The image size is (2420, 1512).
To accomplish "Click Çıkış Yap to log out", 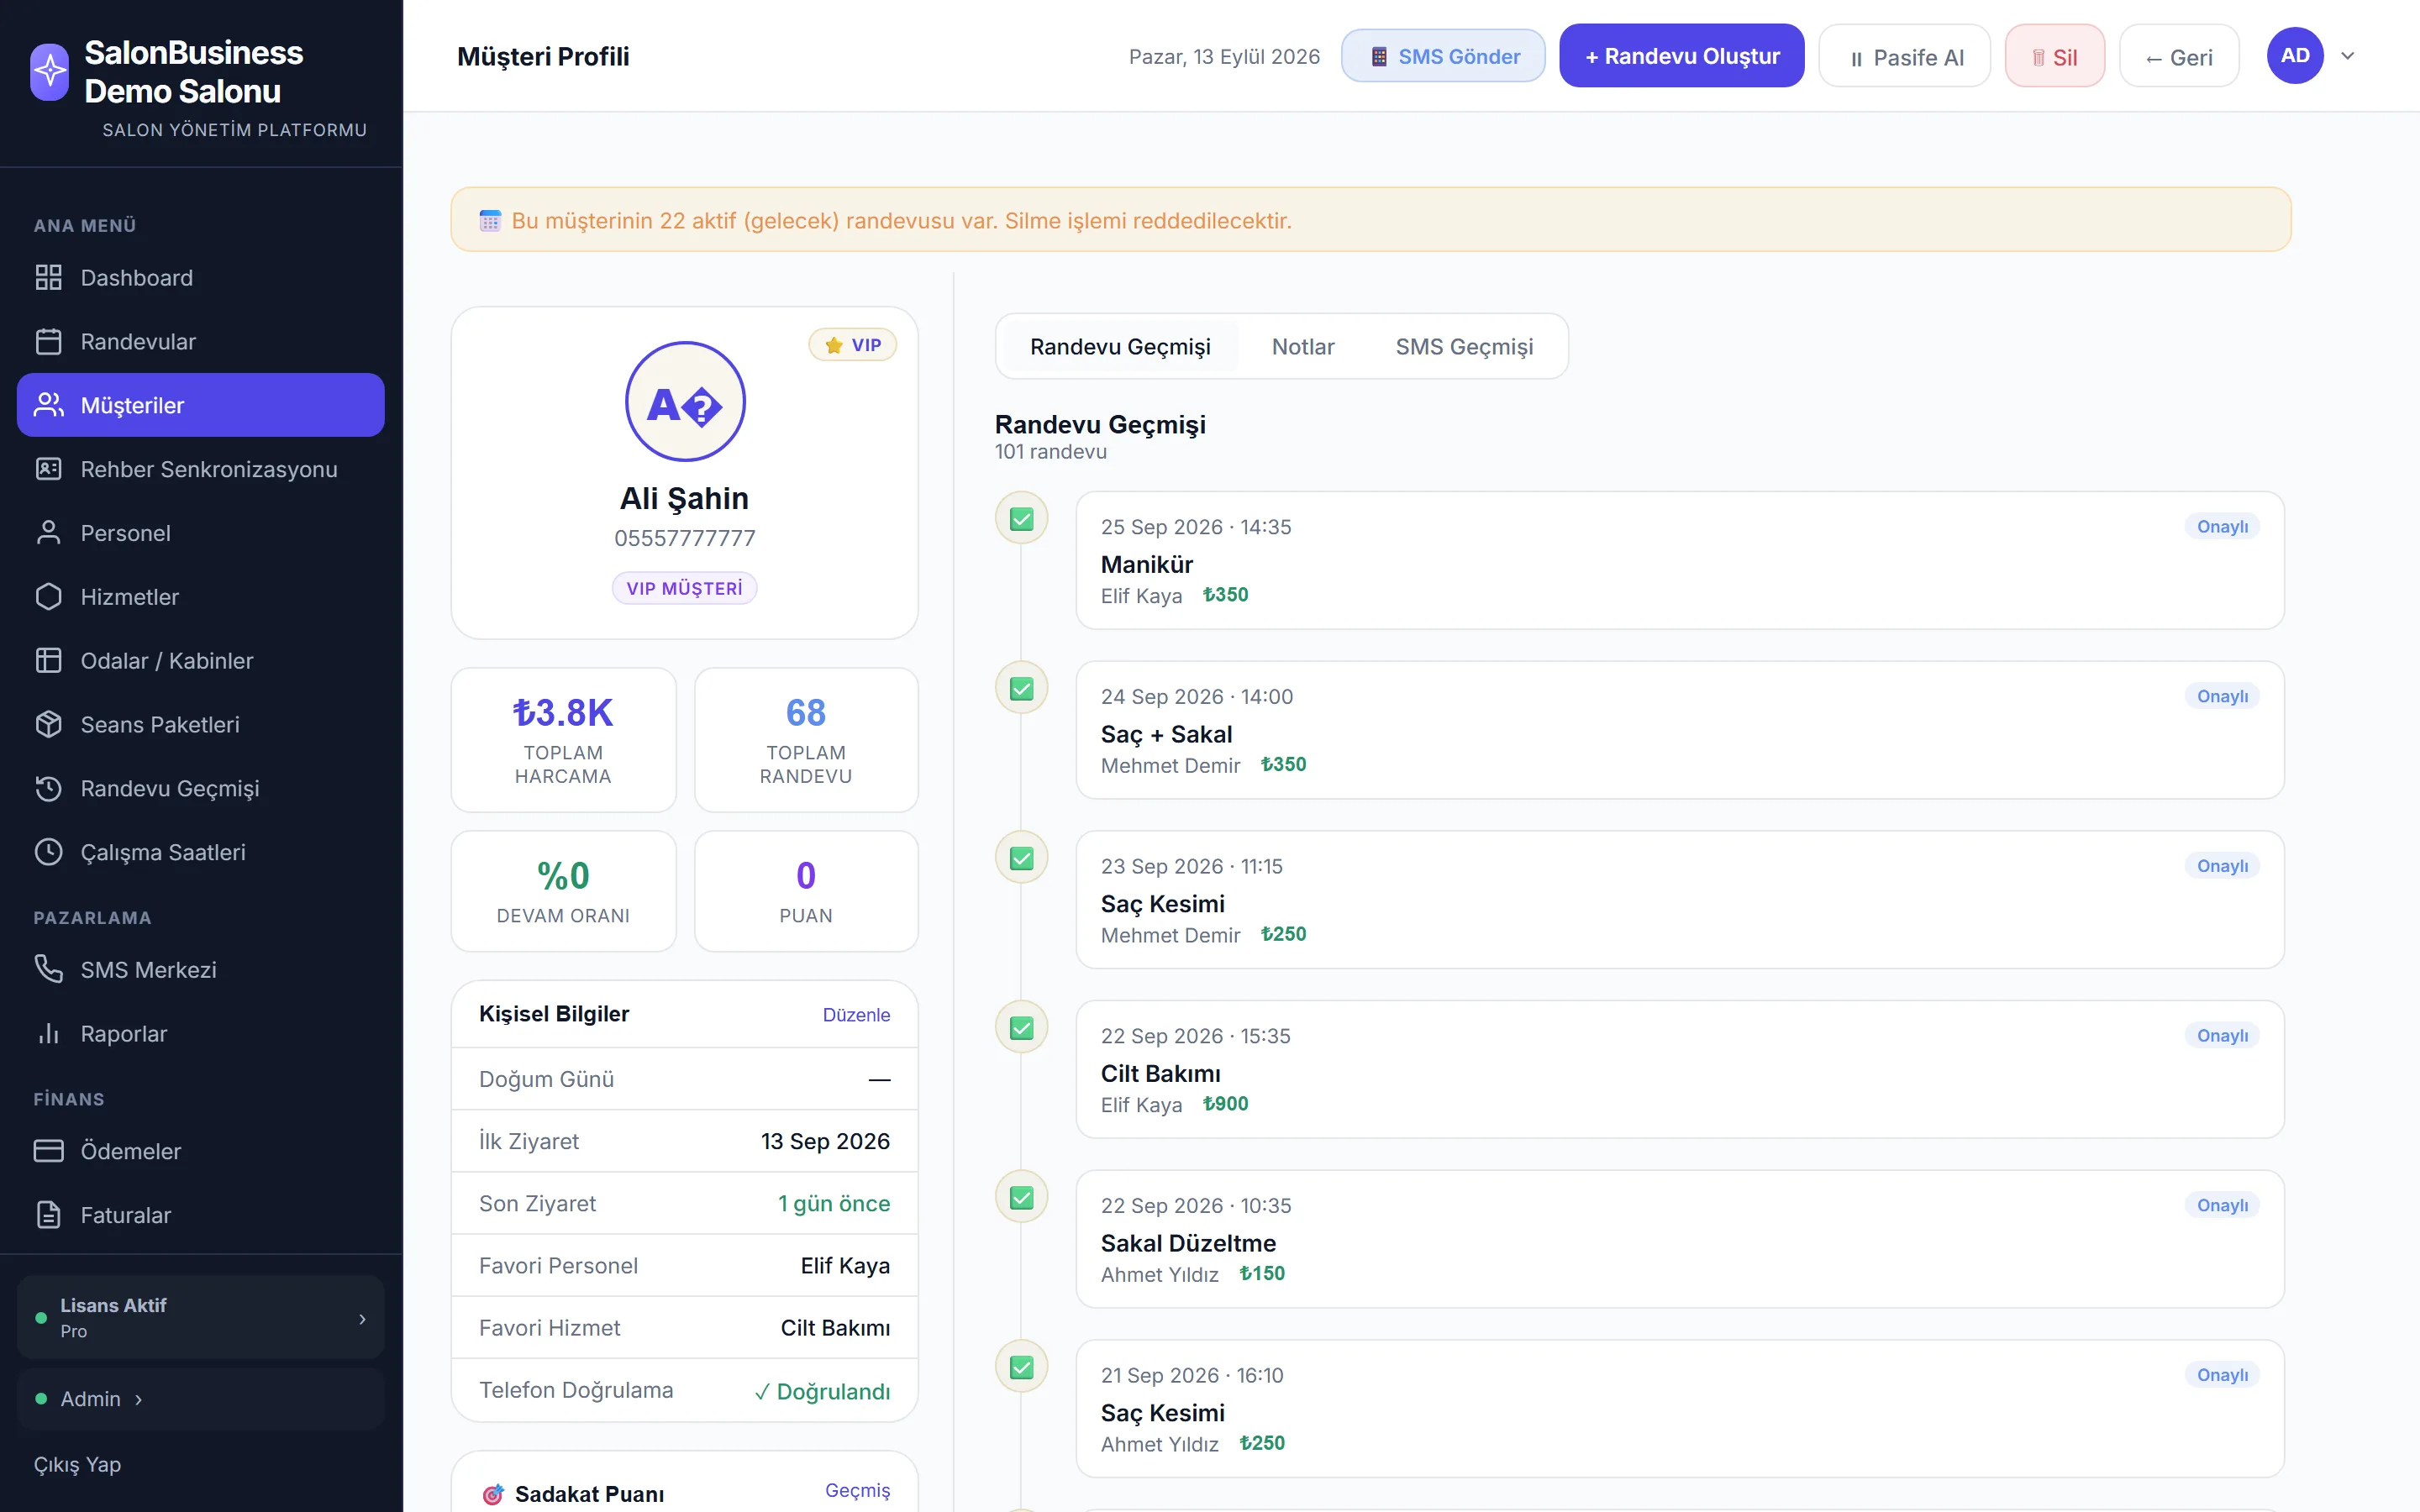I will [77, 1465].
